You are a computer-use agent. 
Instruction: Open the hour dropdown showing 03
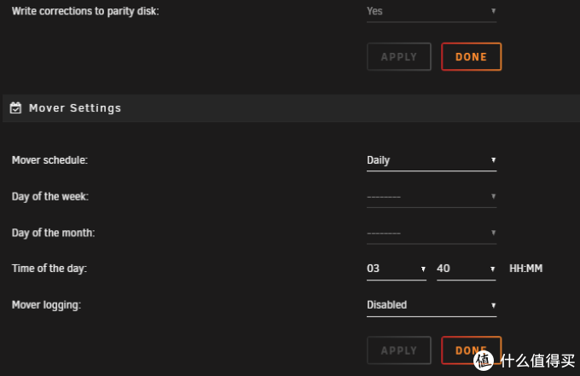click(x=396, y=269)
